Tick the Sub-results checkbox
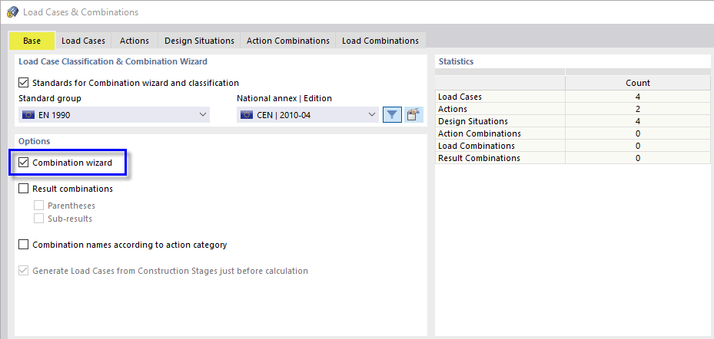The height and width of the screenshot is (339, 714). 39,219
